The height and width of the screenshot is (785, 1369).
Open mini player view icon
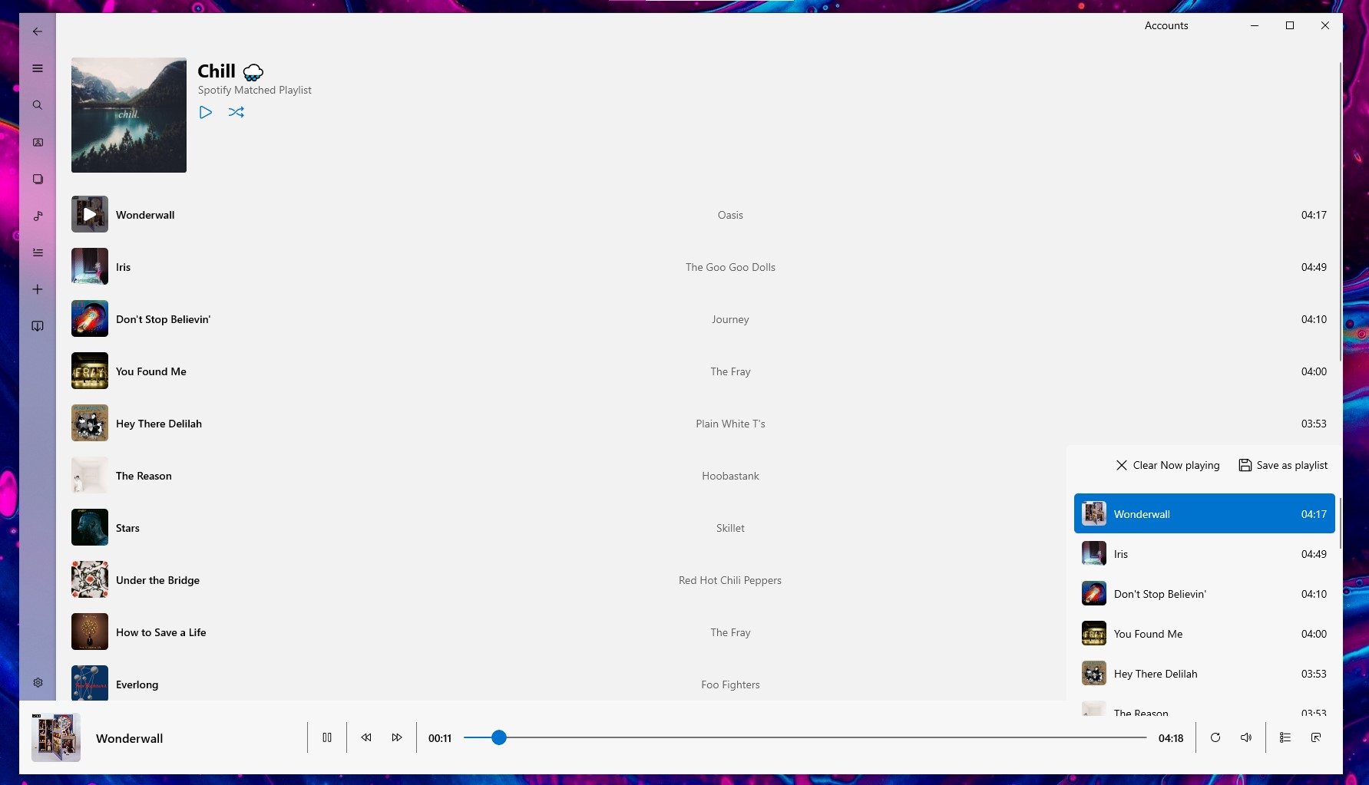pyautogui.click(x=1316, y=737)
